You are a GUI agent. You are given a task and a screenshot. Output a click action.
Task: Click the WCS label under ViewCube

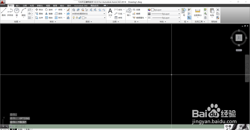click(239, 50)
